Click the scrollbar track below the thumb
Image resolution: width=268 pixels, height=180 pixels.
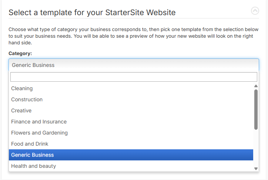[256, 148]
